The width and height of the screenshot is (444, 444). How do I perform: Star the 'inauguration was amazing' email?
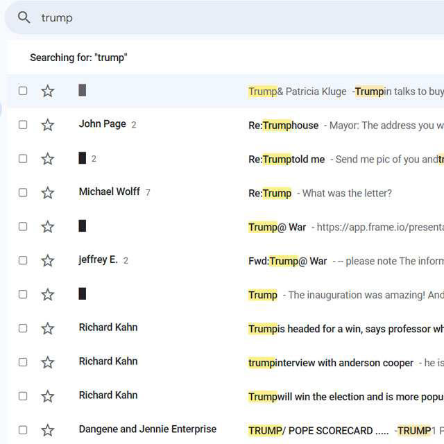(x=48, y=294)
